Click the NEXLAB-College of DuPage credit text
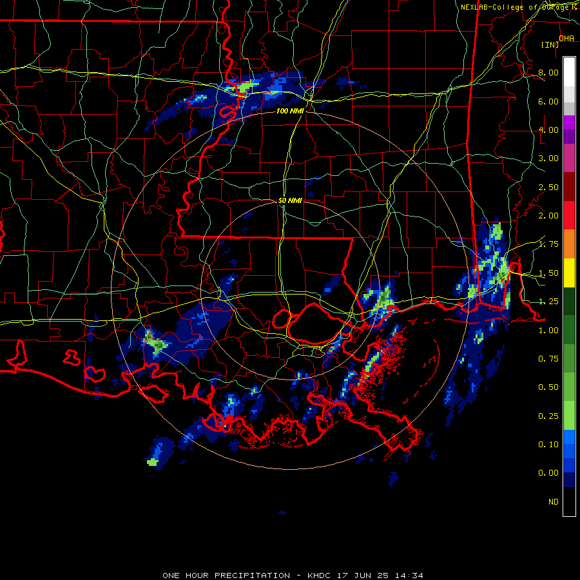Screen dimensions: 580x580 [x=518, y=7]
